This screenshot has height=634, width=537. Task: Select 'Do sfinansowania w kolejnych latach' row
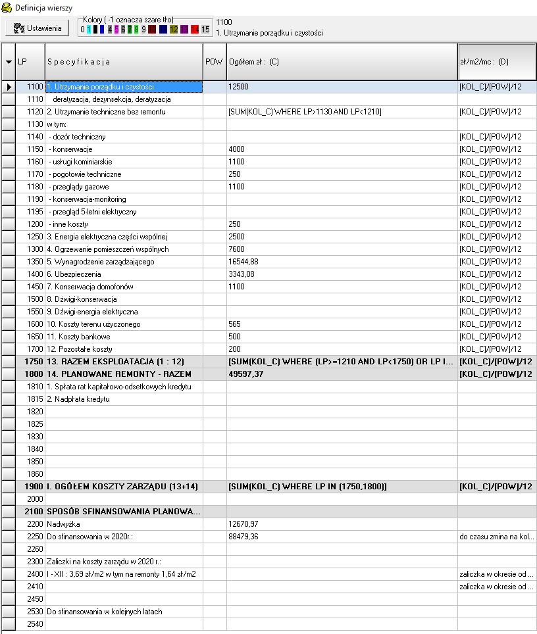coord(124,612)
